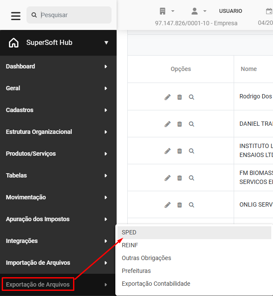Select Exportação Contabilidade from submenu
This screenshot has width=273, height=296.
tap(194, 284)
